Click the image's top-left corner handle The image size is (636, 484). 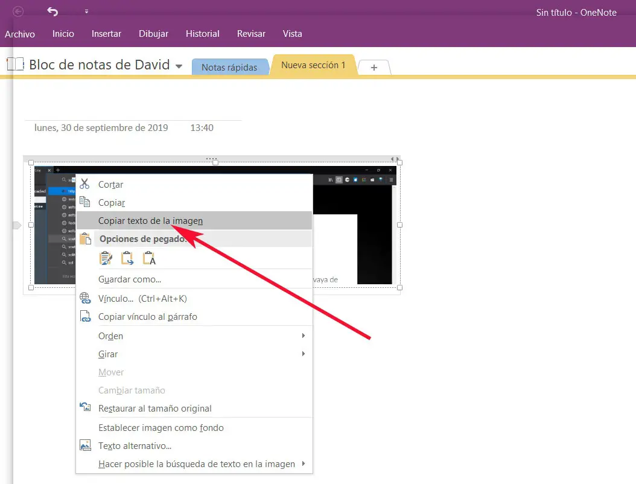(31, 163)
